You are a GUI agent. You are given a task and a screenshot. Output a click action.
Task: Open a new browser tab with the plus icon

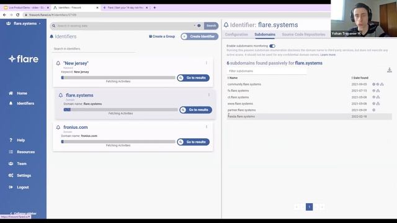154,7
